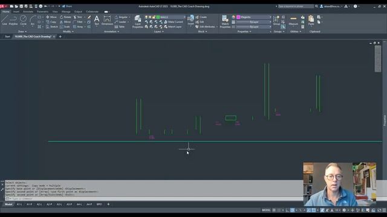Toggle group selection on/off icon
This screenshot has width=387, height=217.
(283, 27)
